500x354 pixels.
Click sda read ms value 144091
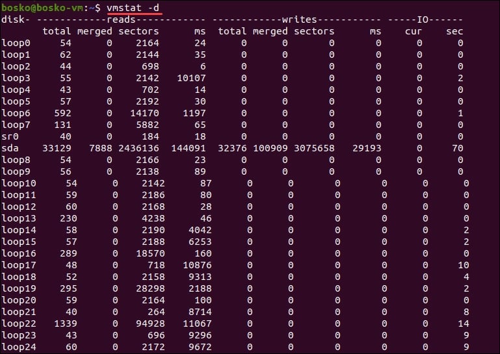pyautogui.click(x=189, y=148)
